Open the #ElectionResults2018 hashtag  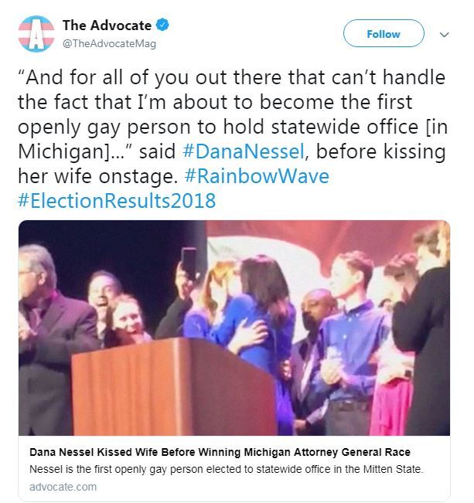tap(117, 200)
